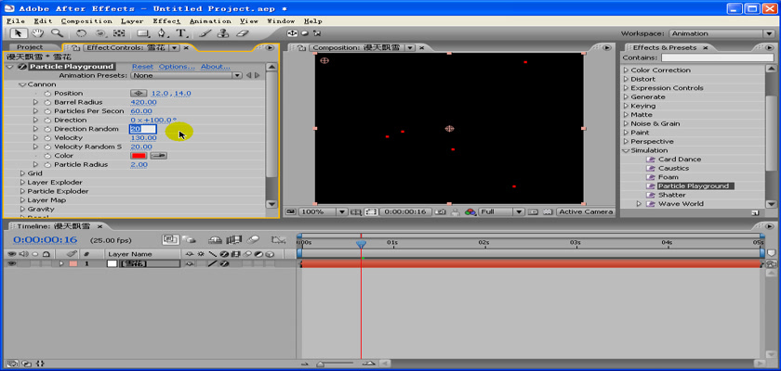Open the Animation menu
This screenshot has width=781, height=371.
coord(210,20)
